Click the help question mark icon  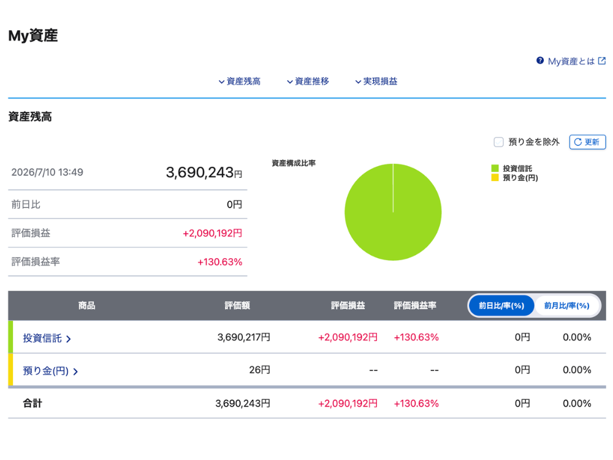pyautogui.click(x=540, y=61)
